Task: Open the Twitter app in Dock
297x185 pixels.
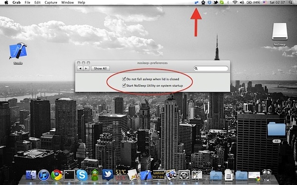Action: point(108,175)
